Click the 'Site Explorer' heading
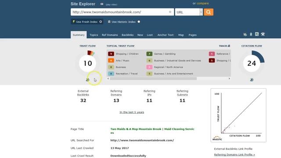 click(x=83, y=4)
